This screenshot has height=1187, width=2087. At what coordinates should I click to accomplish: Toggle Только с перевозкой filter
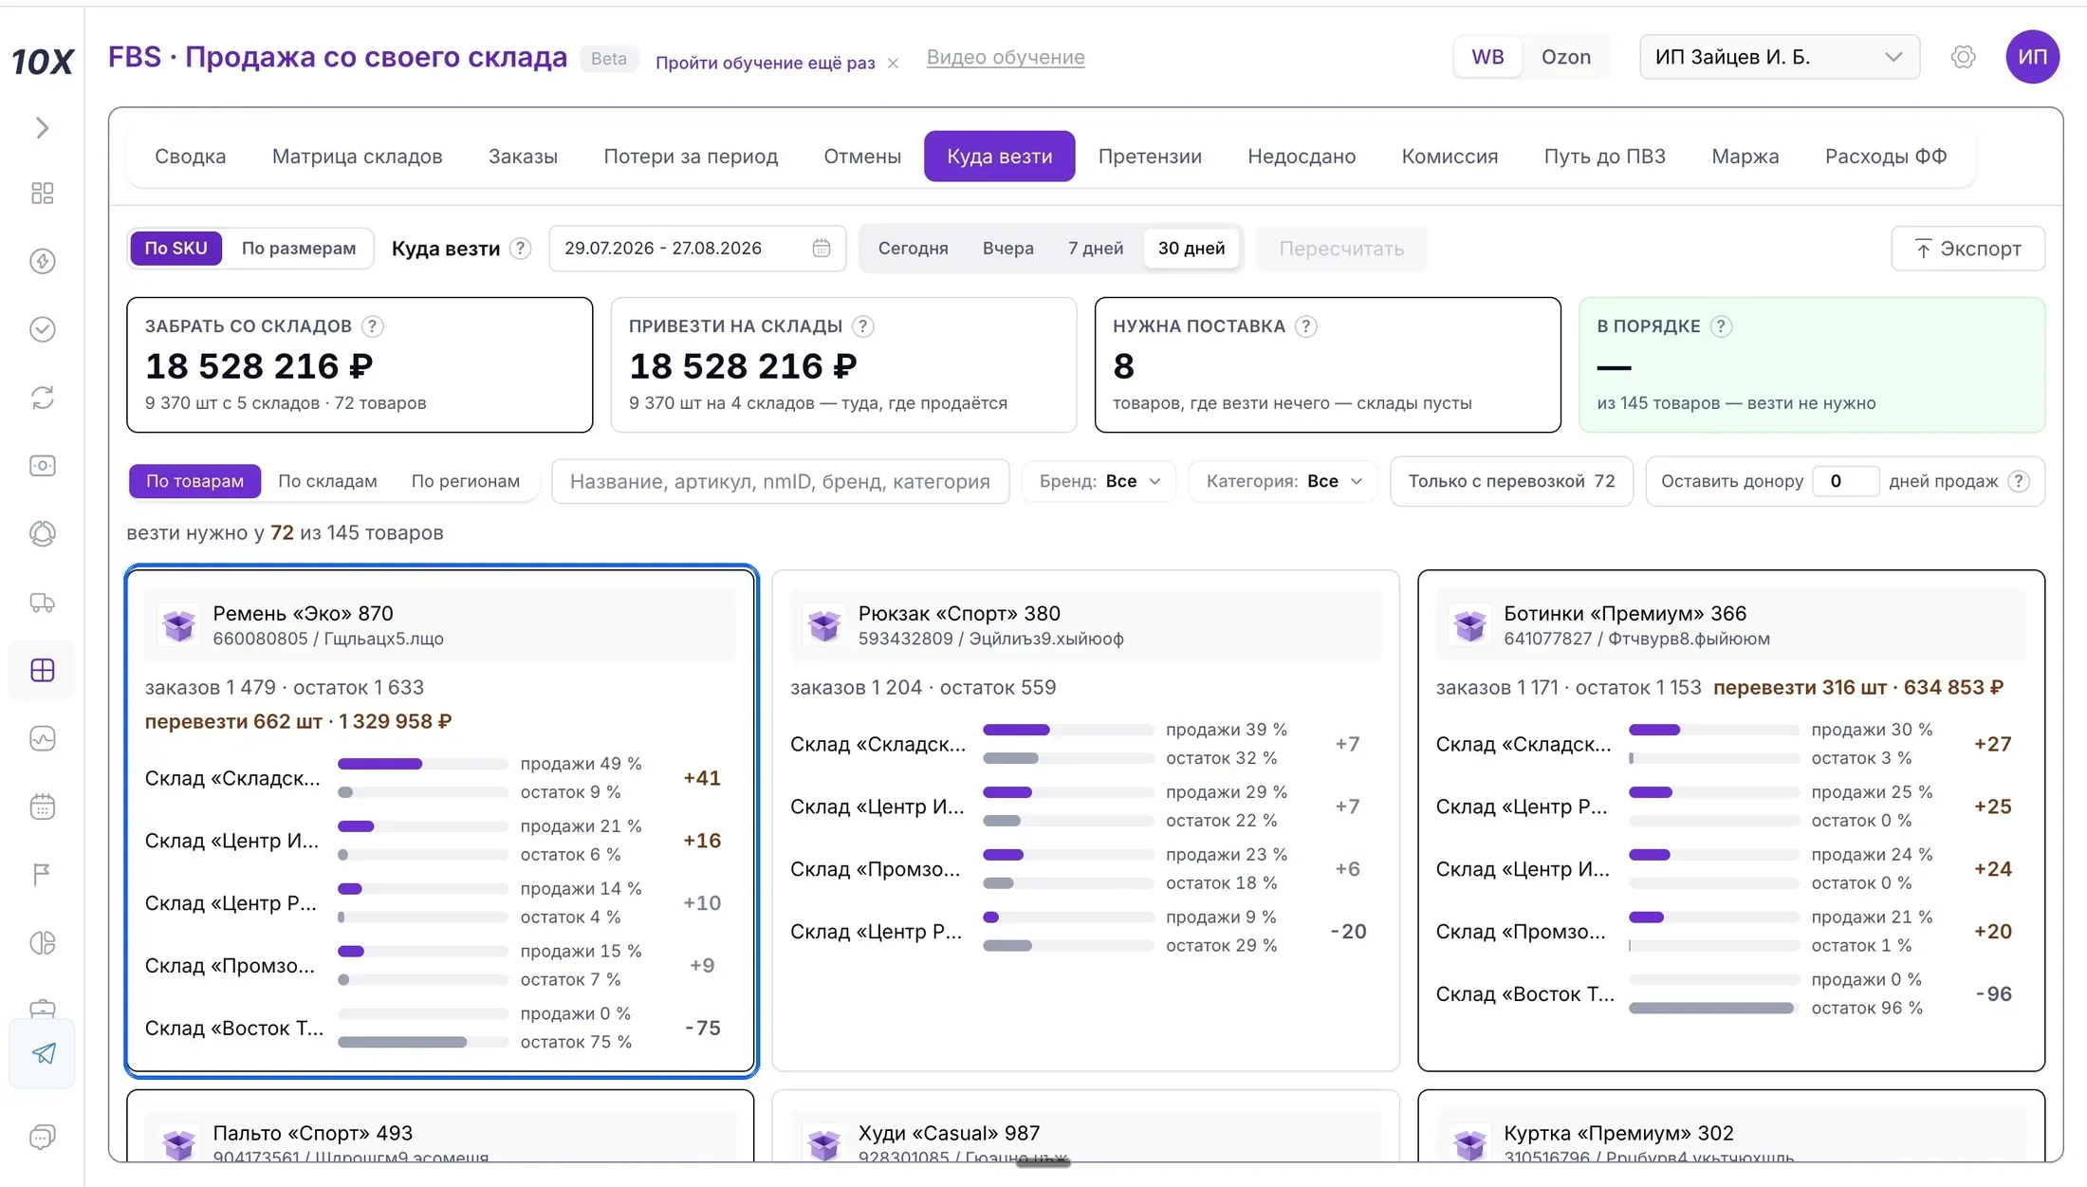pyautogui.click(x=1511, y=481)
